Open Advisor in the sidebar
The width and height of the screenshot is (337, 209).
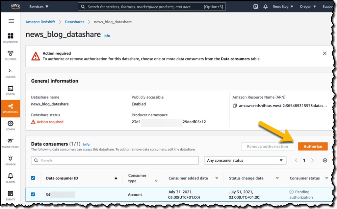[10, 161]
